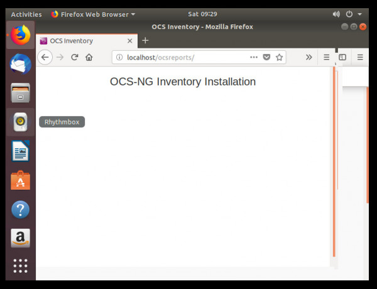377x289 pixels.
Task: Expand more tools chevron overflow
Action: click(309, 57)
